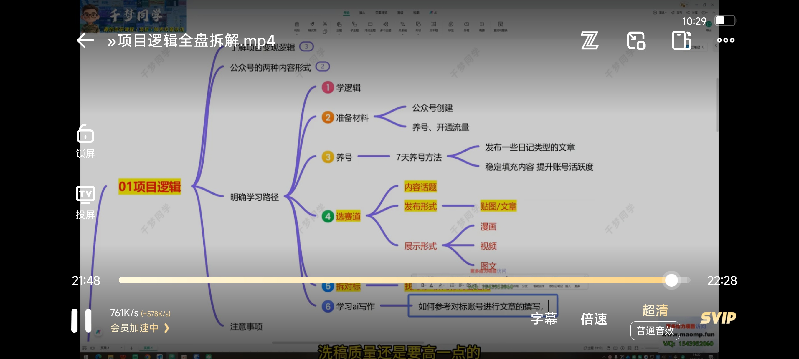Click the text field 如何参考对标账号进行文章的撰写
Screen dimensions: 799x359
(483, 306)
